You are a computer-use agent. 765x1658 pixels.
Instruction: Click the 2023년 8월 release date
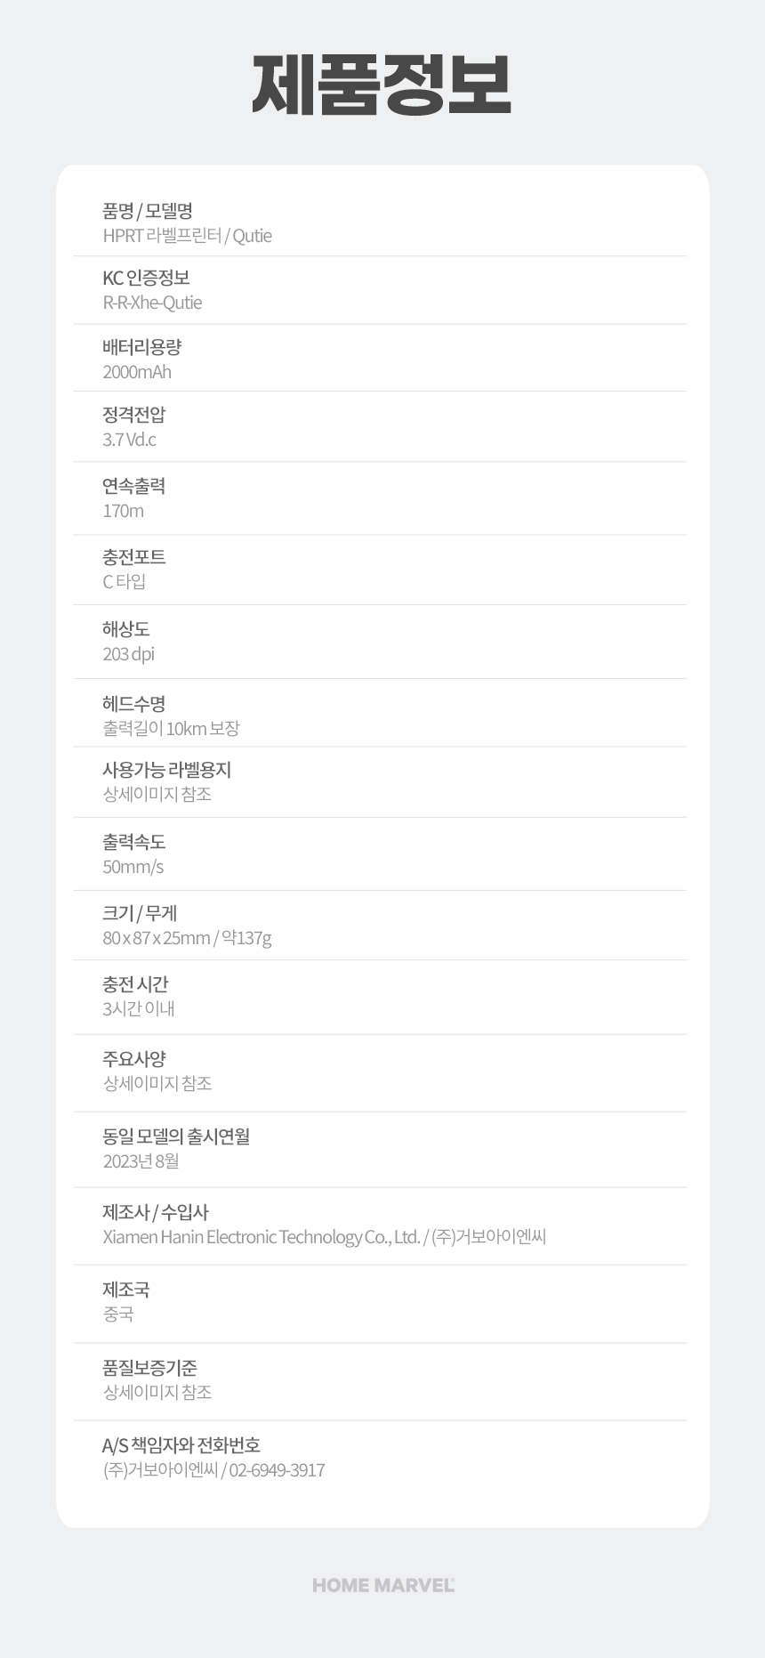click(x=141, y=1161)
